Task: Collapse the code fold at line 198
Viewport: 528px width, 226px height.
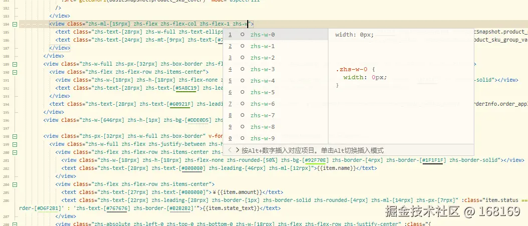Action: tap(15, 136)
